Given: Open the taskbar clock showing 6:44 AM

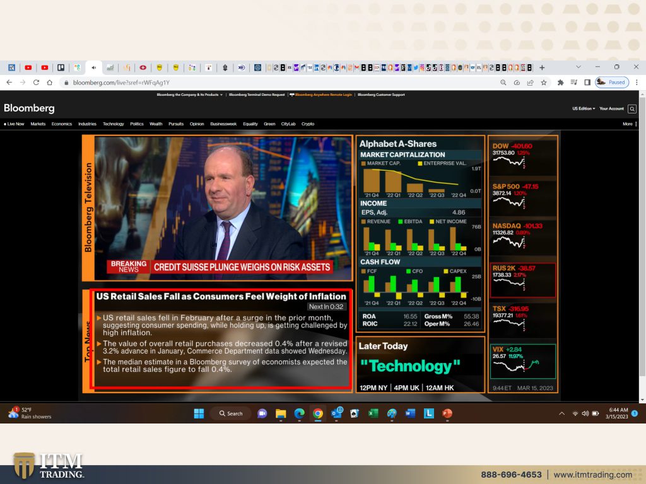Looking at the screenshot, I should coord(617,413).
